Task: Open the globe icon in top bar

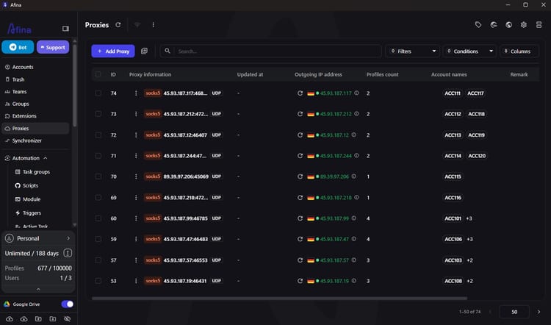Action: click(x=508, y=24)
